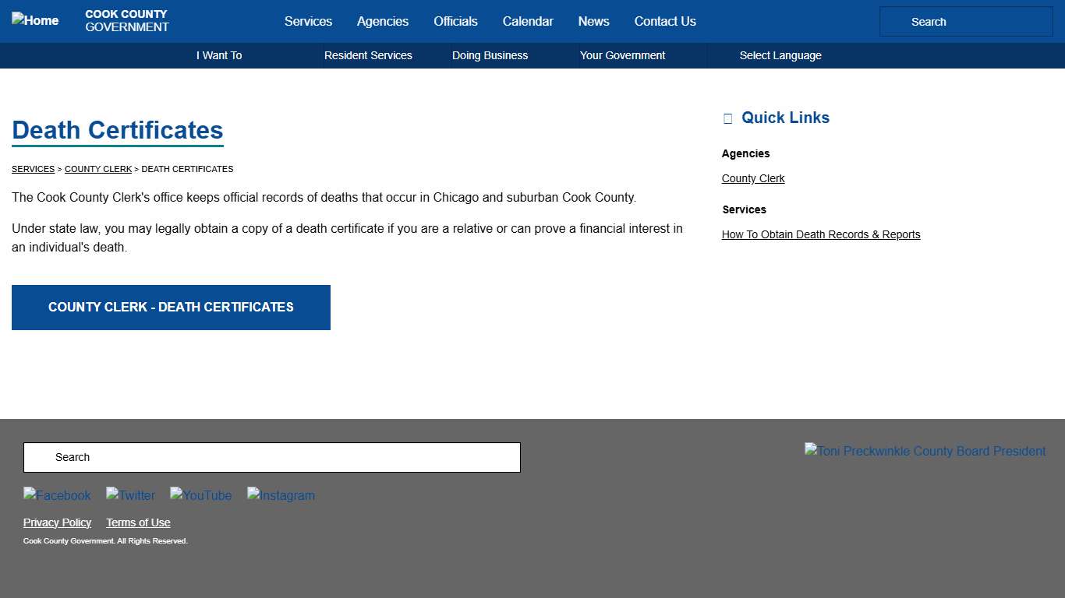Focus the header Search field
The height and width of the screenshot is (598, 1065).
(x=966, y=22)
